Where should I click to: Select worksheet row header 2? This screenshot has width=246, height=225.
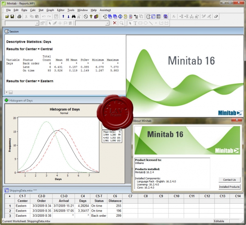click(x=10, y=211)
